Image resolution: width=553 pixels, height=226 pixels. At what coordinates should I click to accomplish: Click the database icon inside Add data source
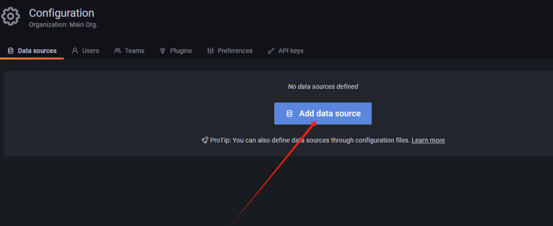[x=290, y=113]
